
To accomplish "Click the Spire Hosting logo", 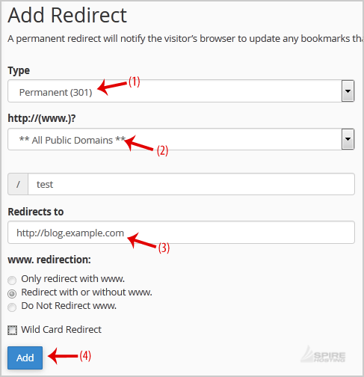I will pos(324,355).
